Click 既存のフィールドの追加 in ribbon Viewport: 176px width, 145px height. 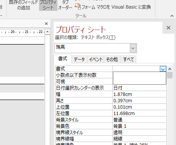[24, 5]
